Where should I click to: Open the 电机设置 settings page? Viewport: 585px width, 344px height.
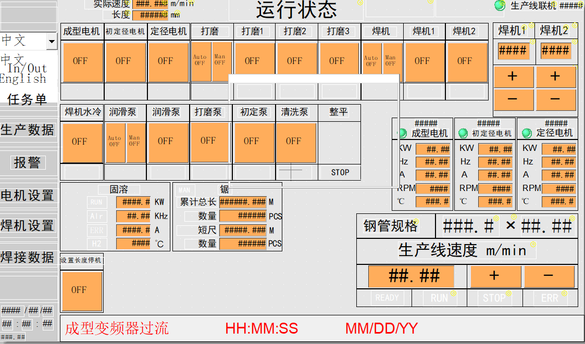pos(27,196)
